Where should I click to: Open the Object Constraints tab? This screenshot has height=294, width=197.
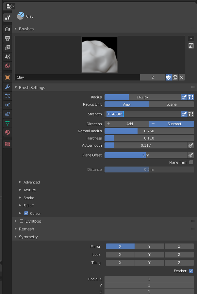coord(8,114)
